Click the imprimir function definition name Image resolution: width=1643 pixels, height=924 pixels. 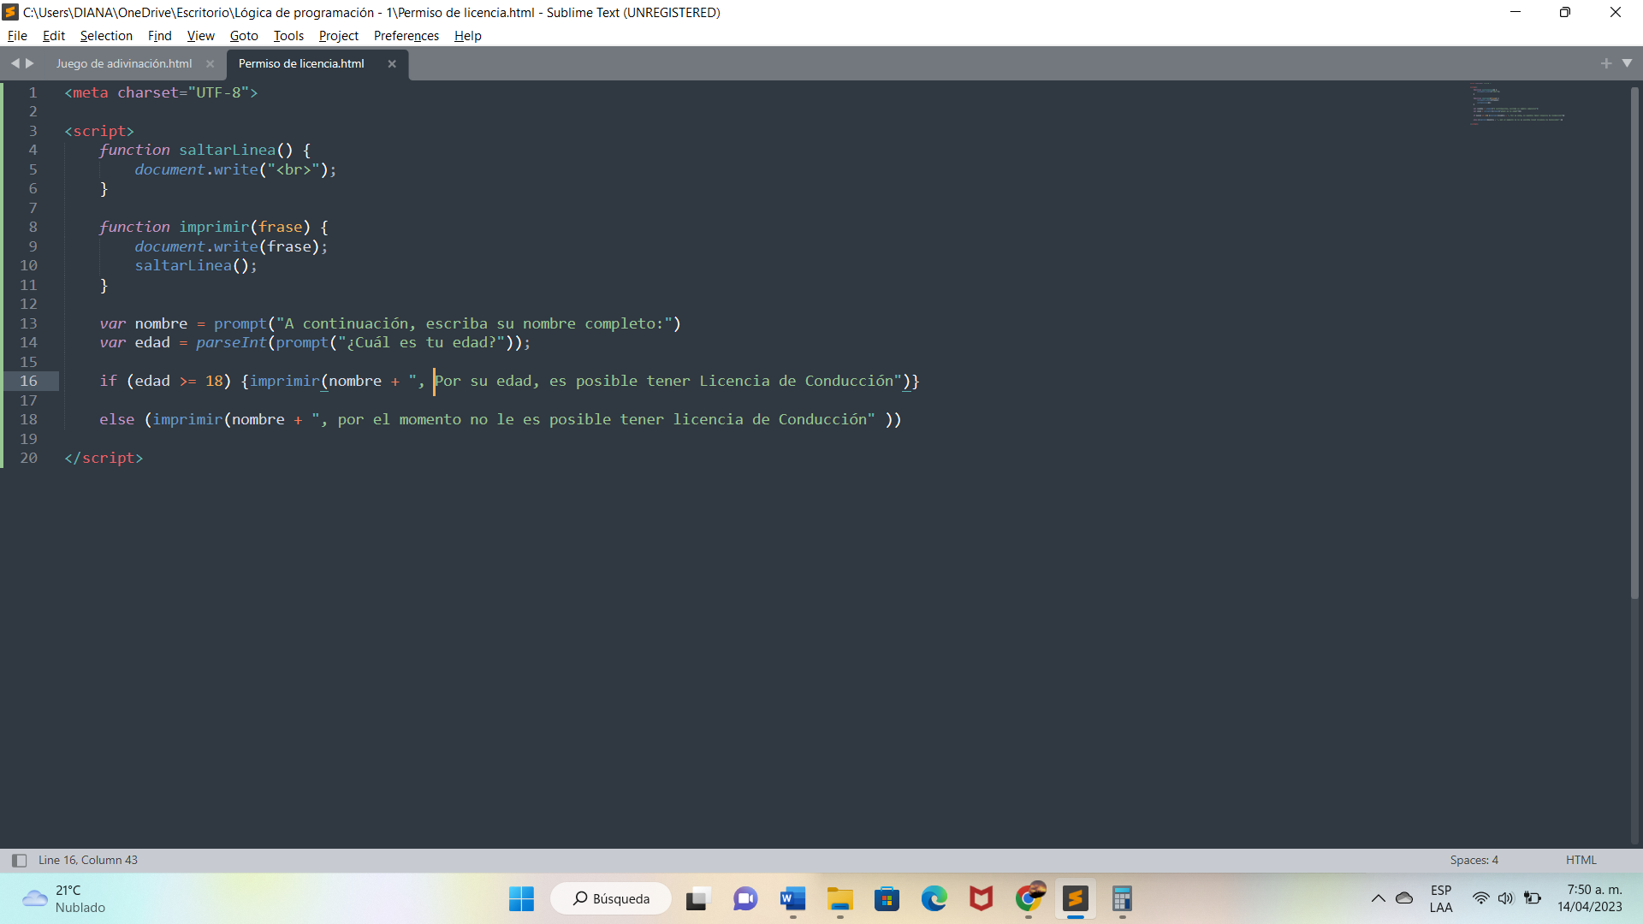[x=214, y=228]
